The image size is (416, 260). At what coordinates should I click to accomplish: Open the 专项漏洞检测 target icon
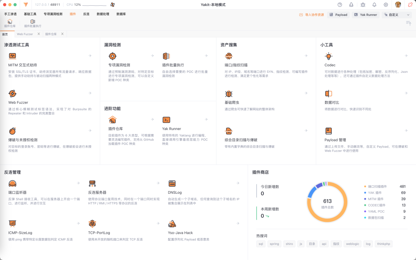(x=112, y=56)
